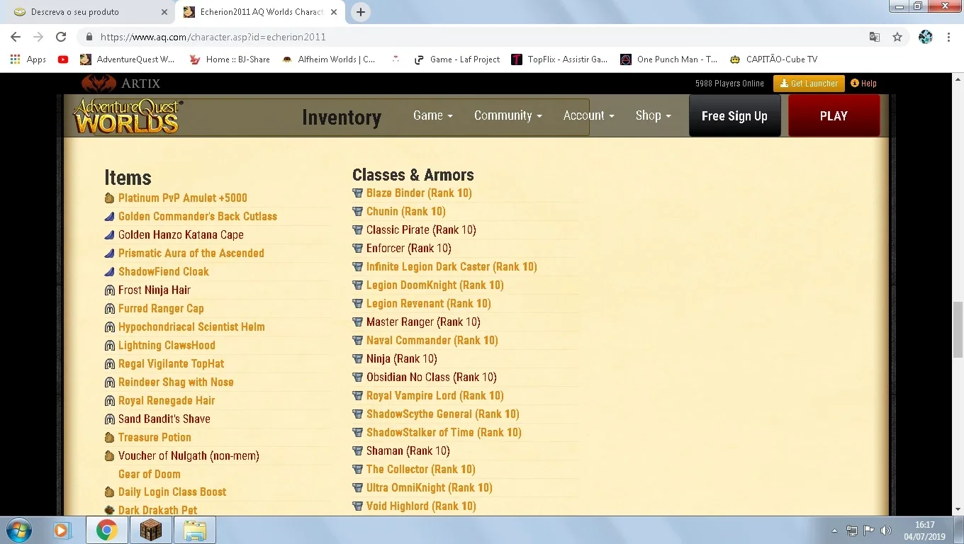Screen dimensions: 964x544
Task: Click the bookmark star icon in address bar
Action: pos(897,37)
